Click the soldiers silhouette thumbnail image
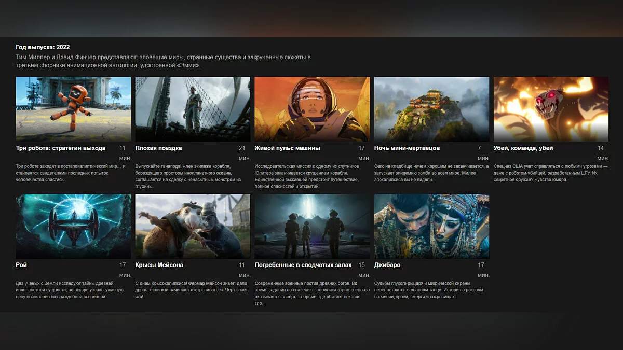Image resolution: width=623 pixels, height=350 pixels. point(312,226)
